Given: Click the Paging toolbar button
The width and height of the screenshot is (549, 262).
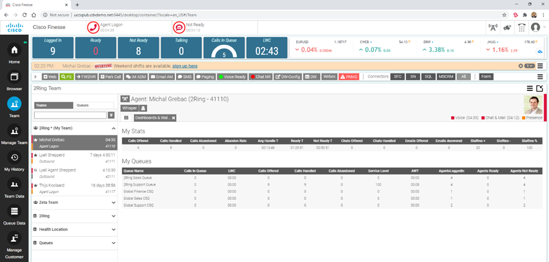Looking at the screenshot, I should (x=205, y=77).
